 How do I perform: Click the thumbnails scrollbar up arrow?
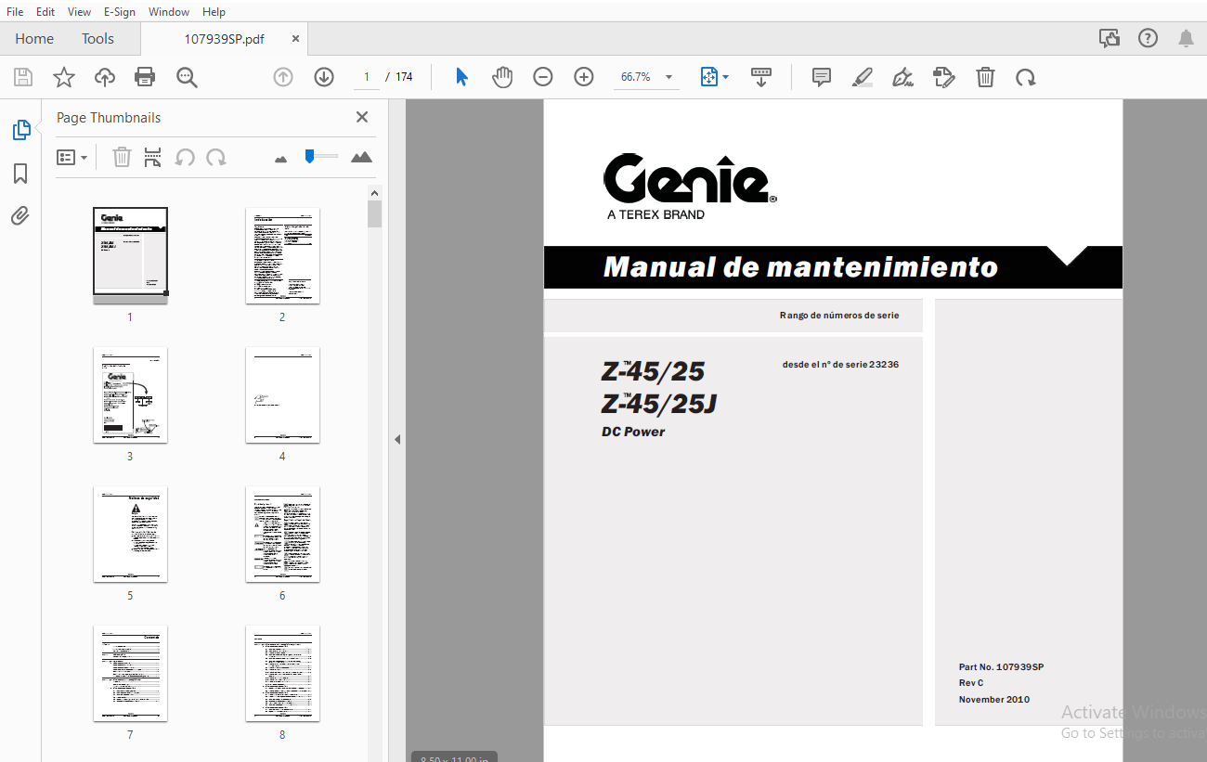[374, 193]
